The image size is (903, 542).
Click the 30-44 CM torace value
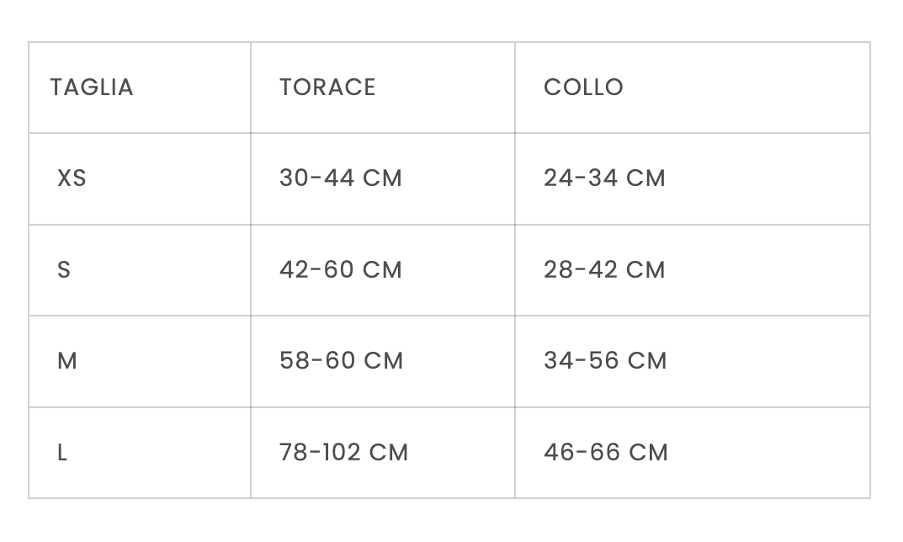coord(341,178)
